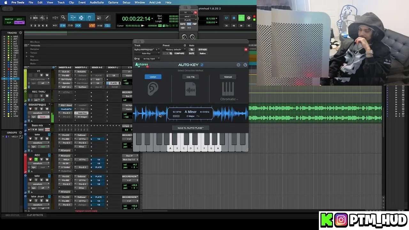Open the CLIP EFFECTS tab
Image resolution: width=409 pixels, height=230 pixels.
pos(35,215)
